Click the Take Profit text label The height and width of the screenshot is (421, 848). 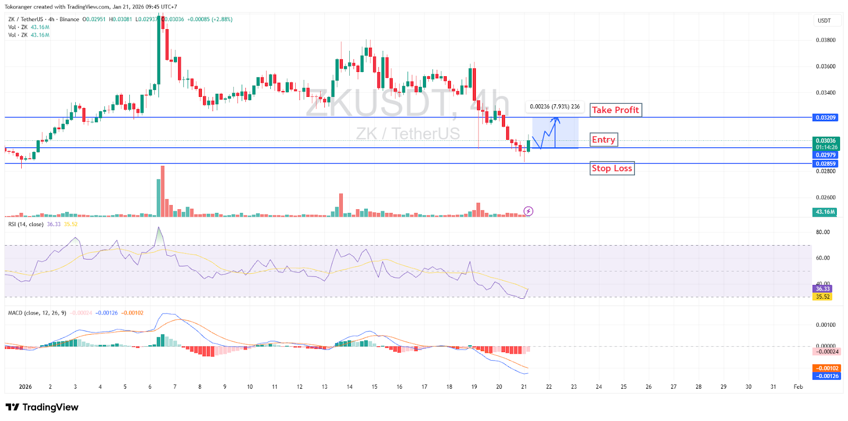click(615, 110)
